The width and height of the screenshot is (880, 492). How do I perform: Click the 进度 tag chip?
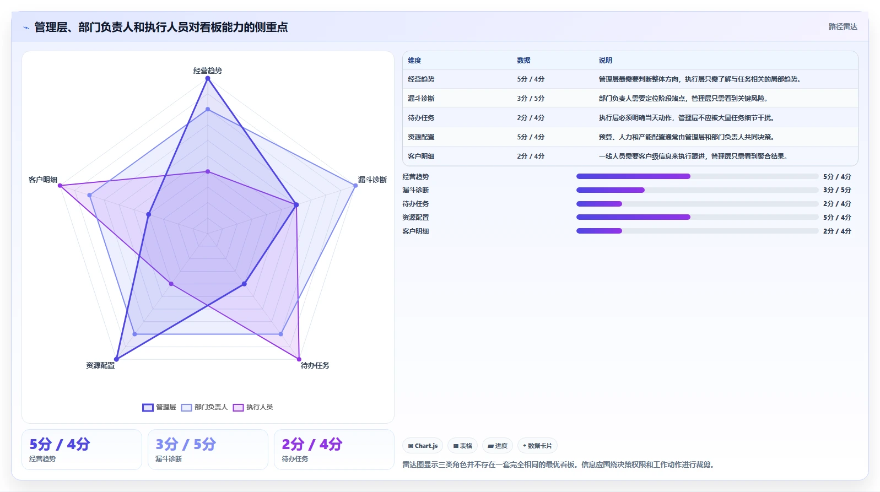(498, 446)
